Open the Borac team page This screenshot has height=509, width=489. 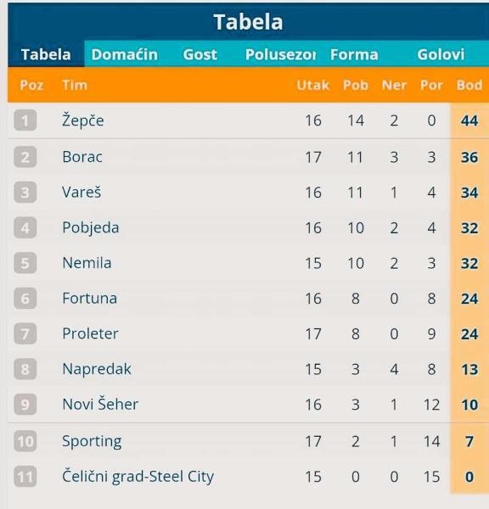(82, 157)
